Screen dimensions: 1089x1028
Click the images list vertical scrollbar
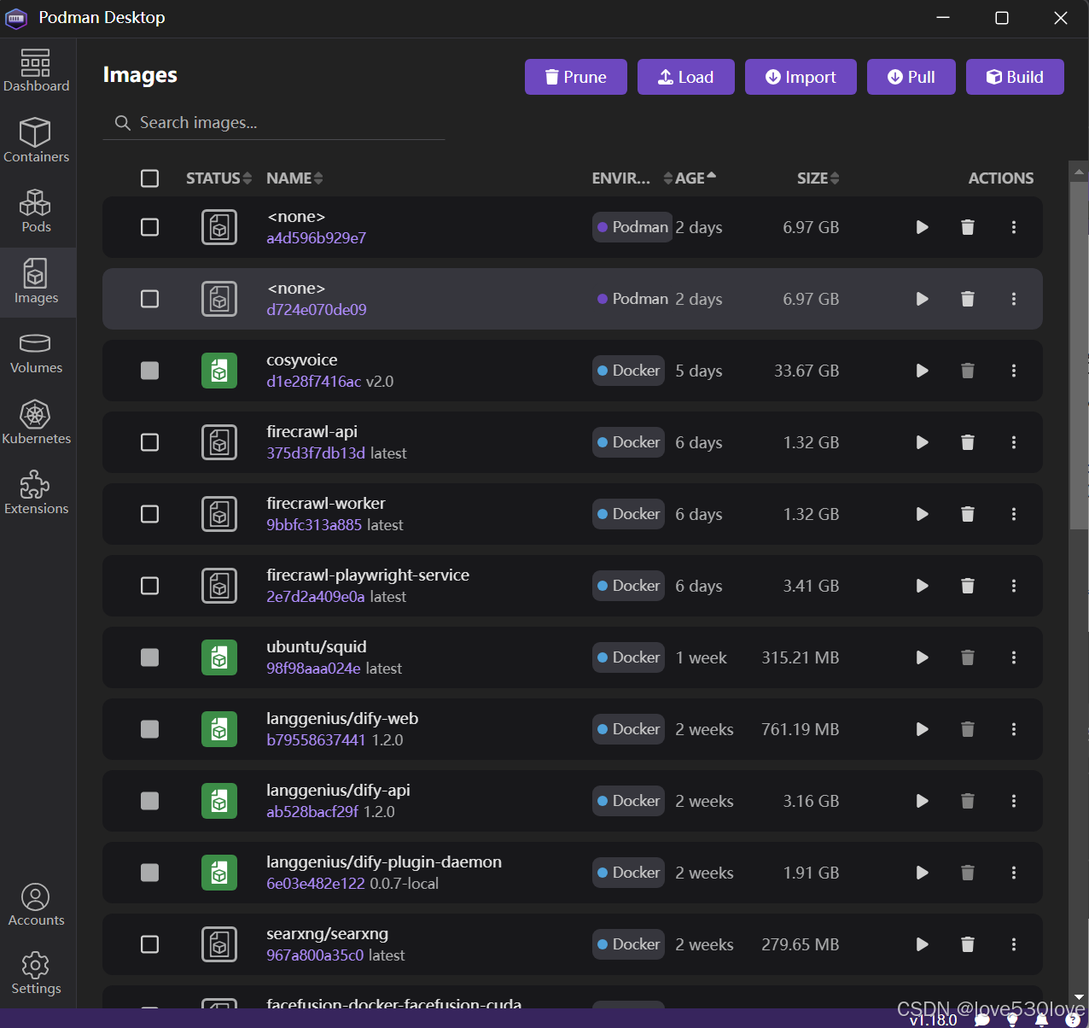(x=1079, y=354)
